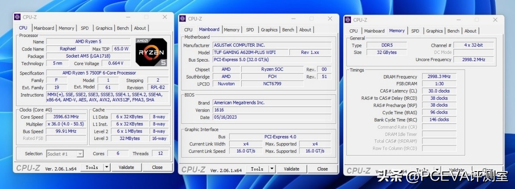
Task: Expand Tools dropdown arrow in left window
Action: tap(107, 168)
